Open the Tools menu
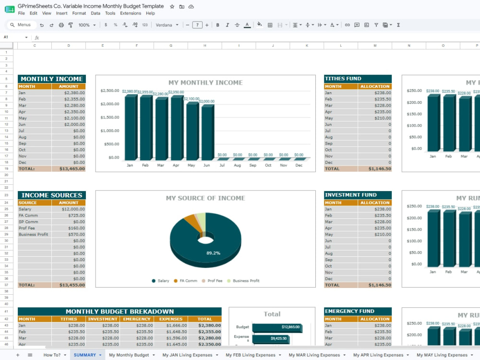This screenshot has width=480, height=360. pos(110,13)
